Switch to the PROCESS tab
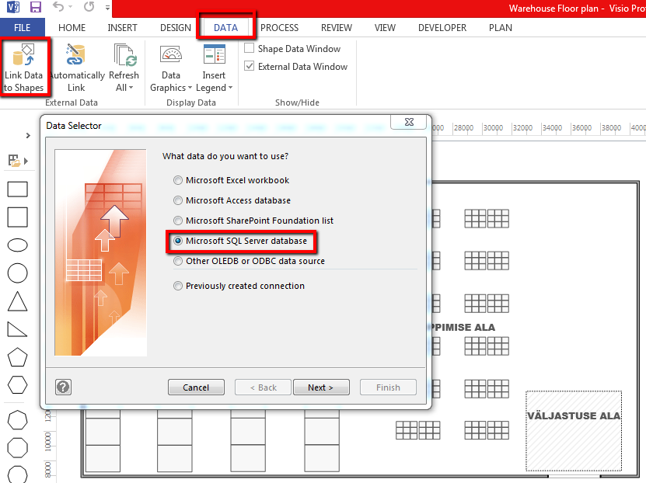 (x=279, y=27)
